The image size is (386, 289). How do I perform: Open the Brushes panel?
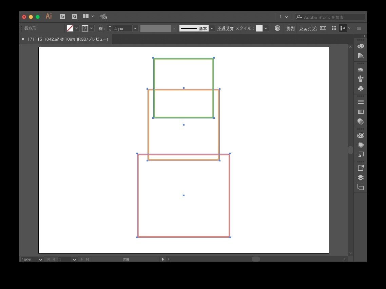tap(361, 79)
